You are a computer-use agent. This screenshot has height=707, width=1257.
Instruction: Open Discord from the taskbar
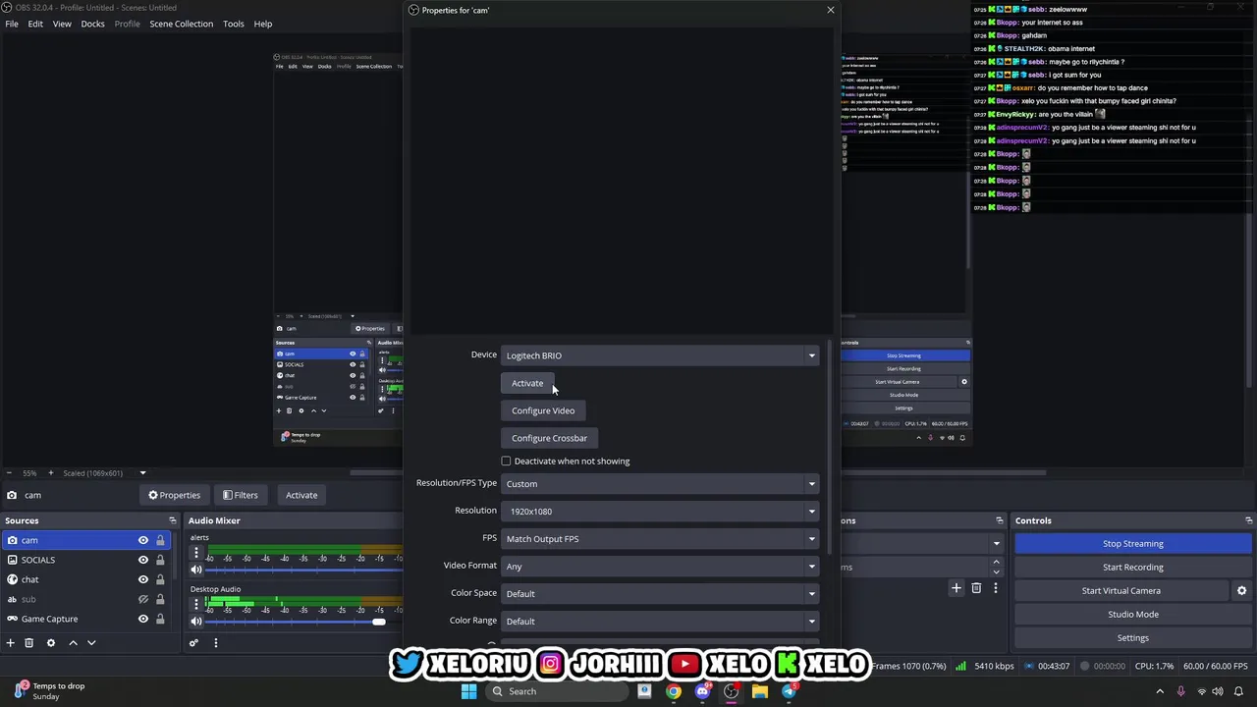pos(702,691)
